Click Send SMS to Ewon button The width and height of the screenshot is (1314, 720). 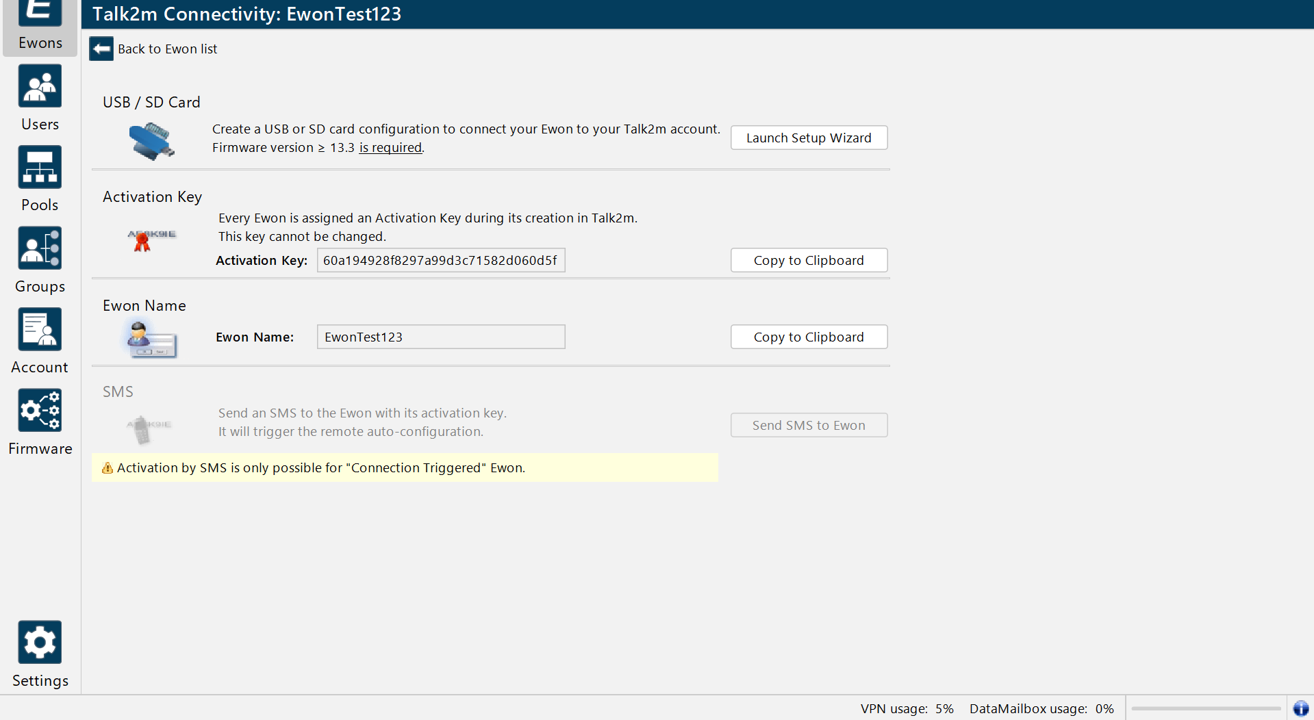click(x=809, y=425)
